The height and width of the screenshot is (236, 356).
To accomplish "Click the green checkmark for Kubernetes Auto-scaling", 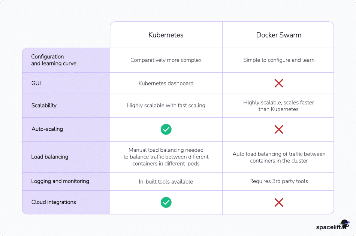I will [166, 130].
